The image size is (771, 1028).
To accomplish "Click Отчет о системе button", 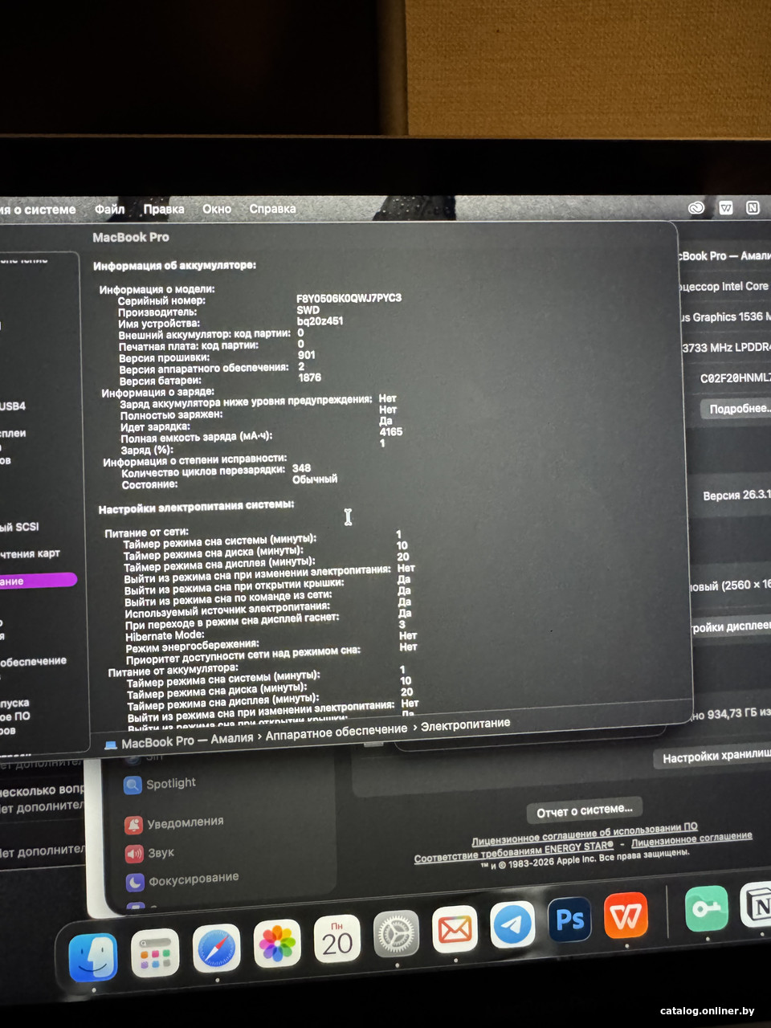I will click(x=585, y=812).
